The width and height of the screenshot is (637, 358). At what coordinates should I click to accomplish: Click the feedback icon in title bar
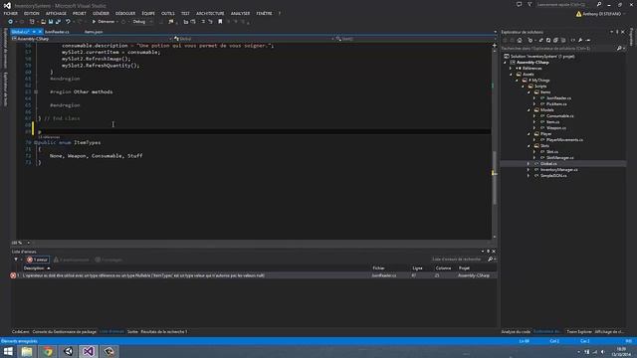point(519,4)
